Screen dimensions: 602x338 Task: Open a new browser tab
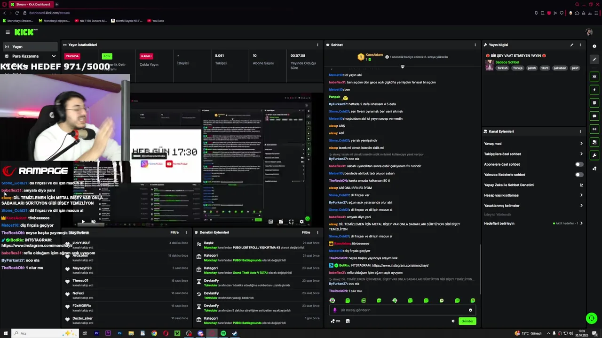coord(56,4)
